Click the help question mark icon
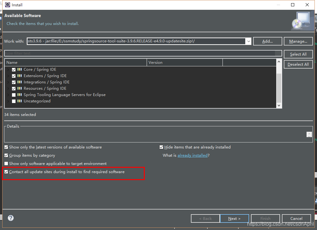Image resolution: width=317 pixels, height=230 pixels. (x=11, y=218)
